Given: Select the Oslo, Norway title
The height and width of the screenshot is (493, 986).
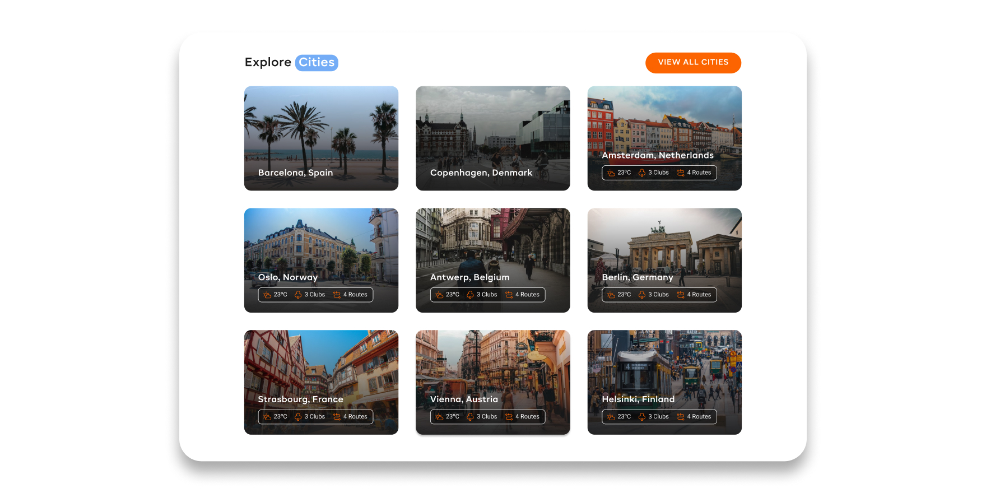Looking at the screenshot, I should (288, 277).
